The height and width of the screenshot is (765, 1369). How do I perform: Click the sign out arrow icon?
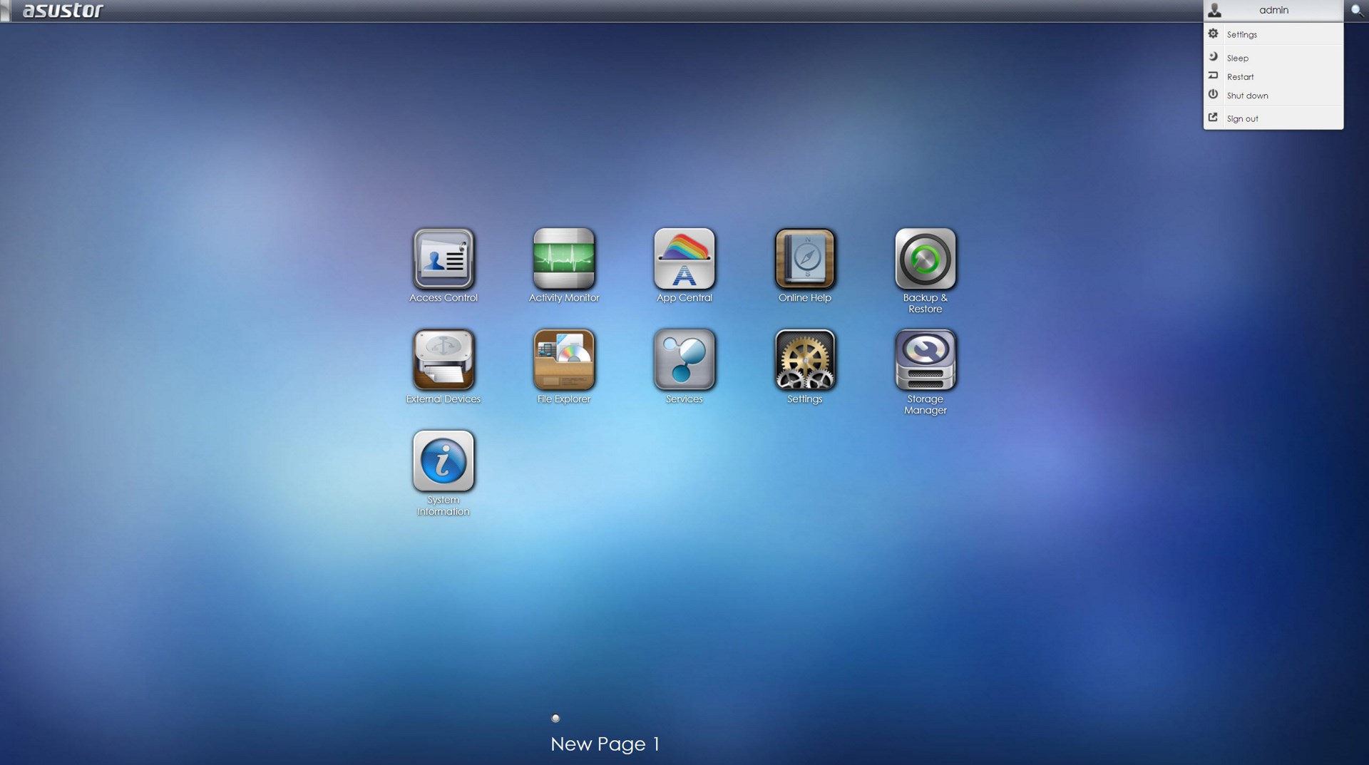[x=1213, y=118]
